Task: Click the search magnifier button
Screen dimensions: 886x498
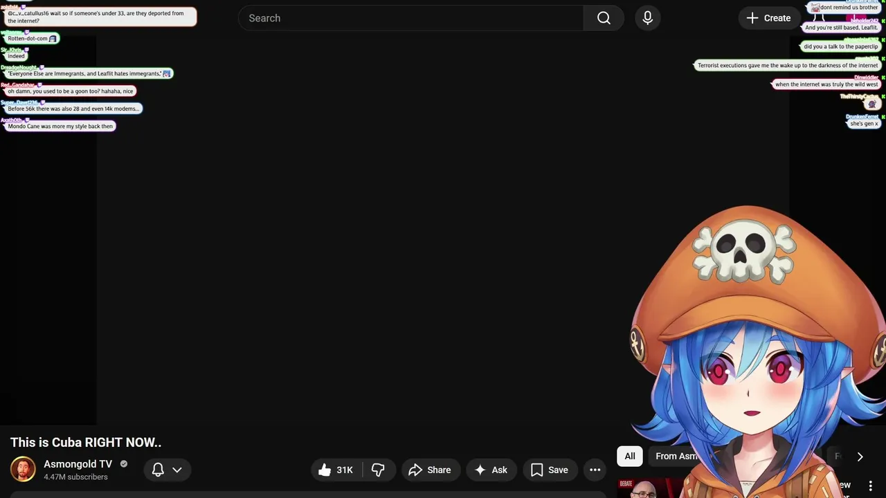Action: pos(604,18)
